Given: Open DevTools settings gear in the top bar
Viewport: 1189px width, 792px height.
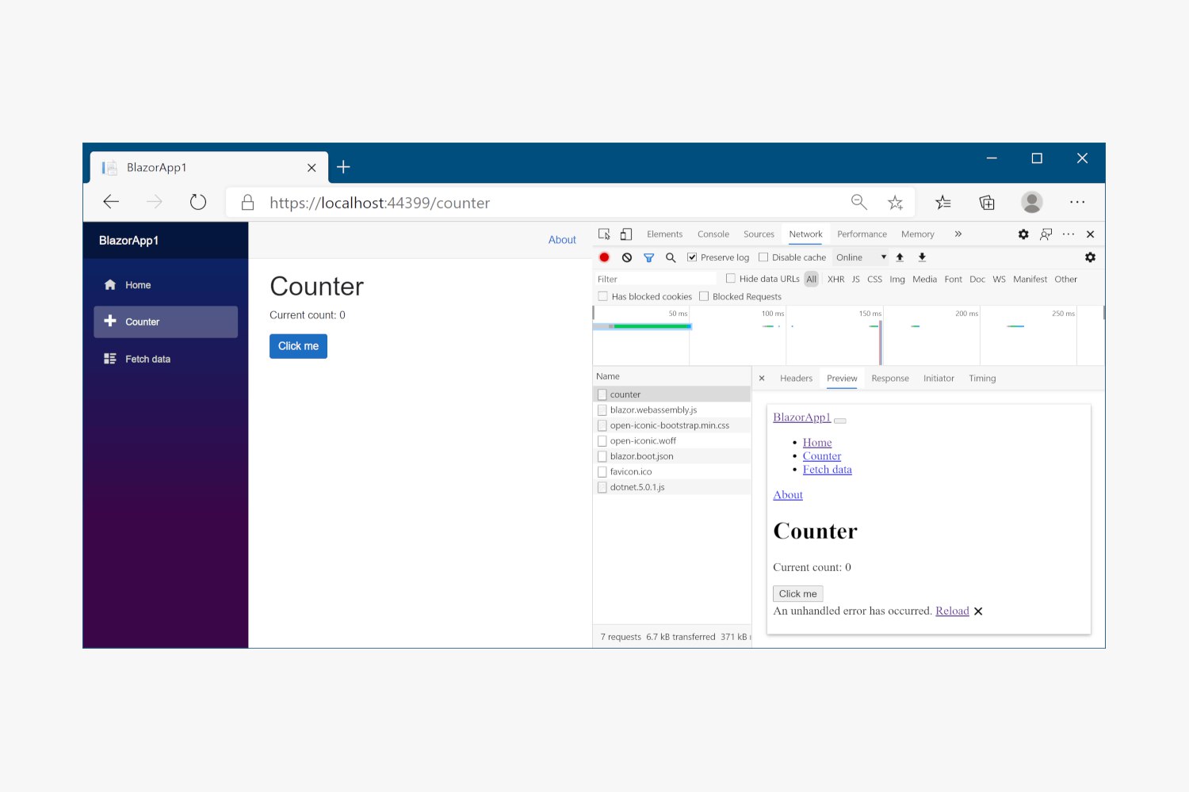Looking at the screenshot, I should tap(1023, 234).
